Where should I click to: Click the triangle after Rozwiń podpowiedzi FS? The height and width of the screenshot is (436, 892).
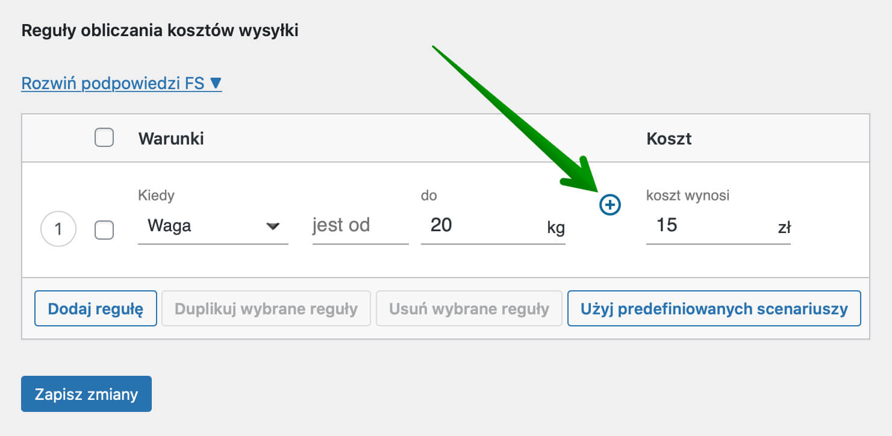click(216, 83)
